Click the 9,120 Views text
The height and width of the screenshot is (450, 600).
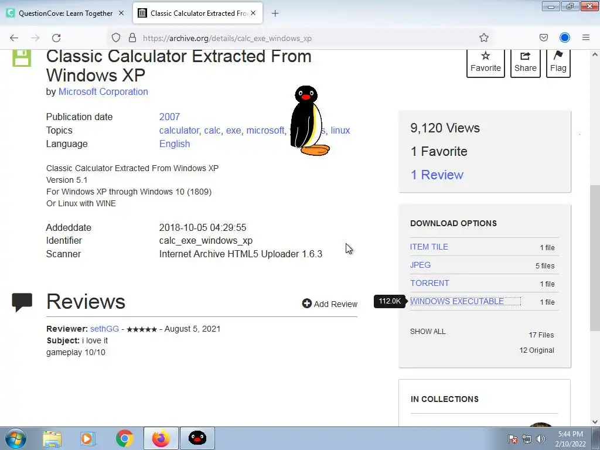(x=445, y=128)
